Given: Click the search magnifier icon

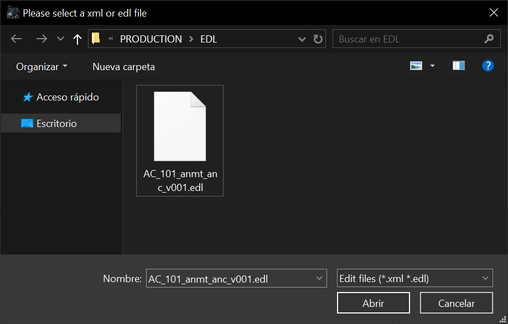Looking at the screenshot, I should (488, 39).
